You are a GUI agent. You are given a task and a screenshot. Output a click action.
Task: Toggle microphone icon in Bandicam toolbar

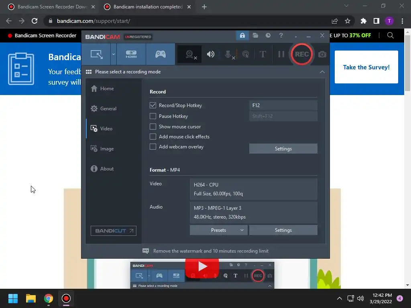click(x=228, y=54)
